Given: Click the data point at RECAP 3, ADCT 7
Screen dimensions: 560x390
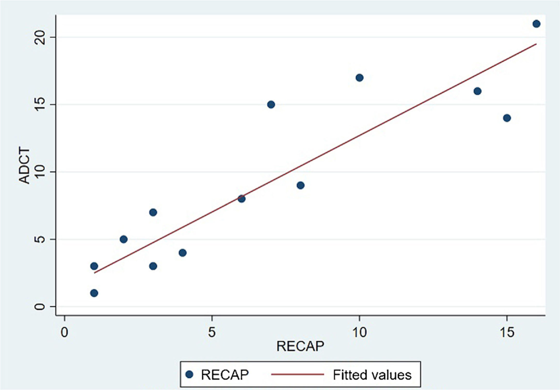Looking at the screenshot, I should point(153,212).
